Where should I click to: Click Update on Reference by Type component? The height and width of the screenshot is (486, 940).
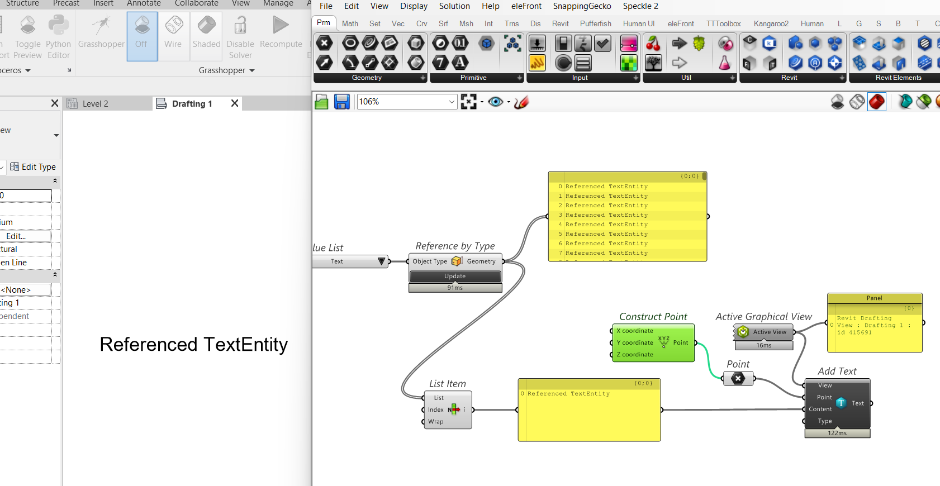click(455, 277)
